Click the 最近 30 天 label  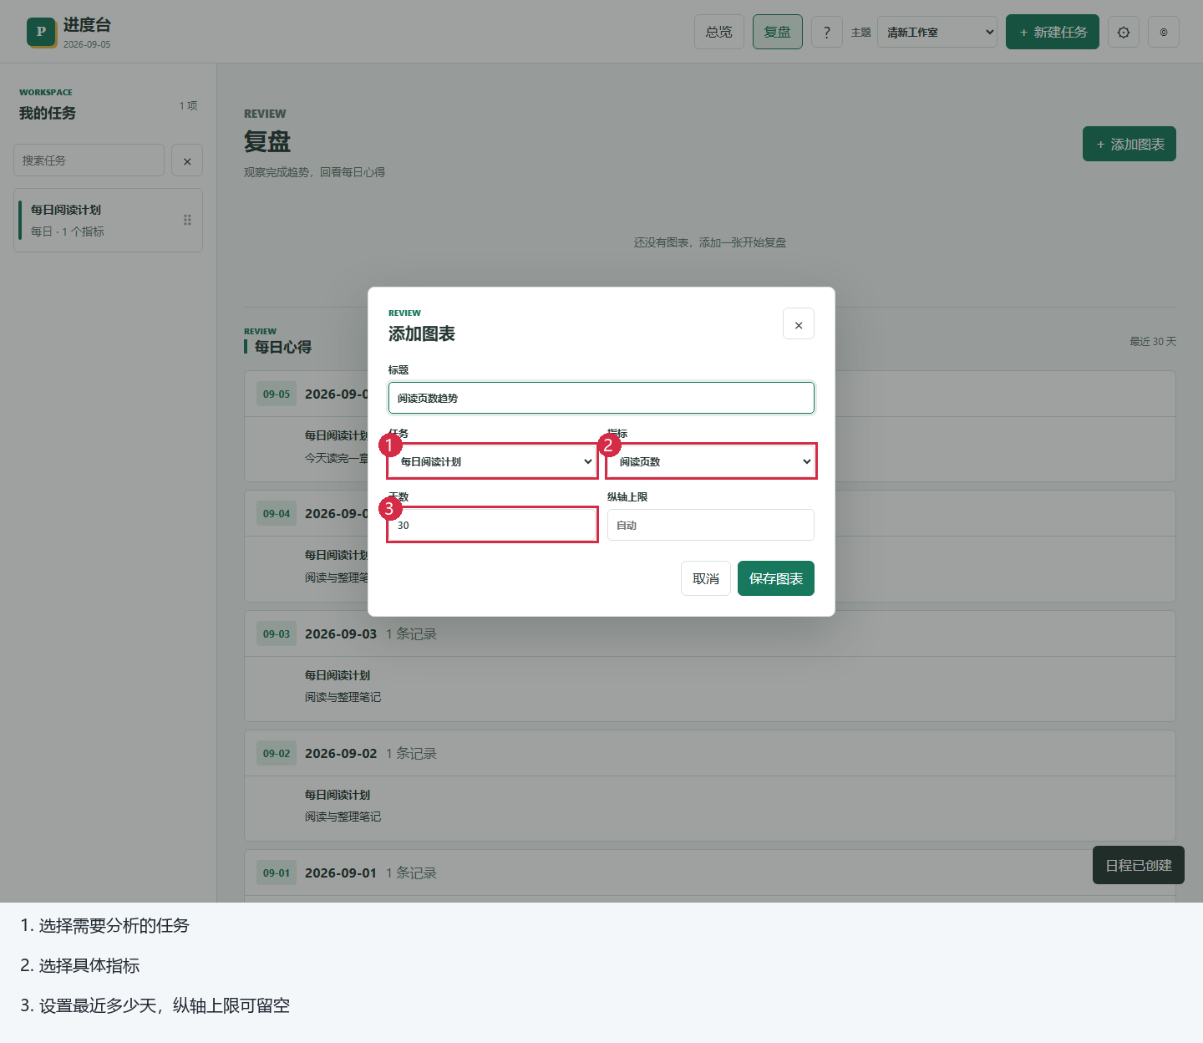(1153, 341)
